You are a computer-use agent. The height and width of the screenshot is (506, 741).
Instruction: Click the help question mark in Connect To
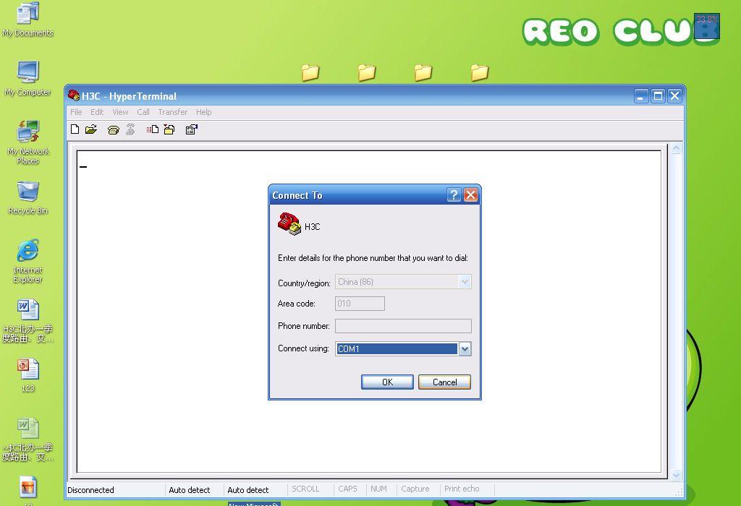click(454, 195)
